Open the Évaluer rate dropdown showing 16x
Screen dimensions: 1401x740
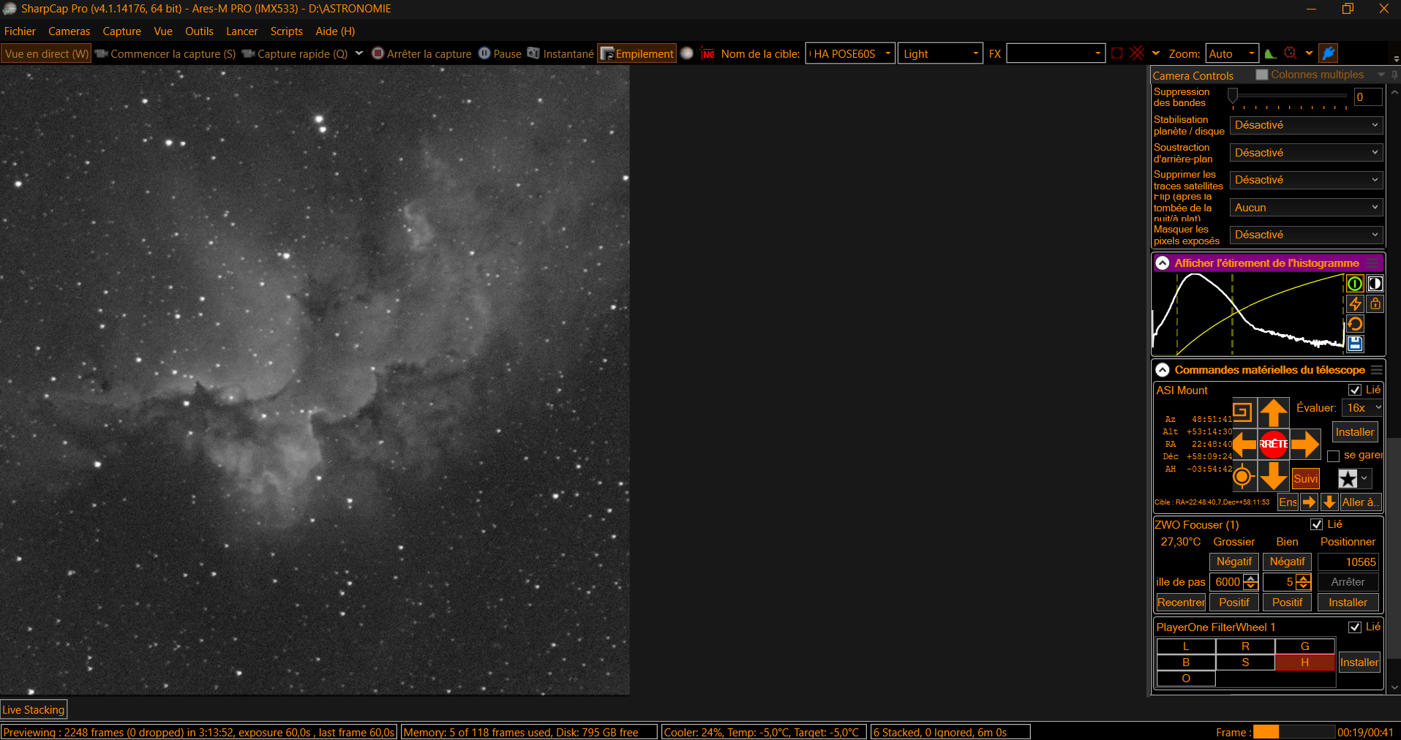tap(1363, 408)
